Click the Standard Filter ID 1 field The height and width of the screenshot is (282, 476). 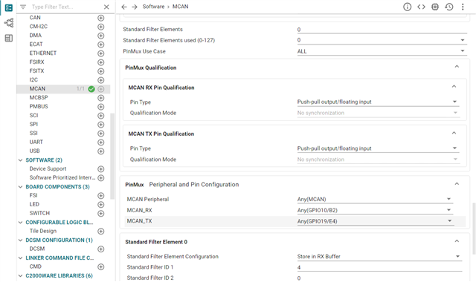(379, 267)
